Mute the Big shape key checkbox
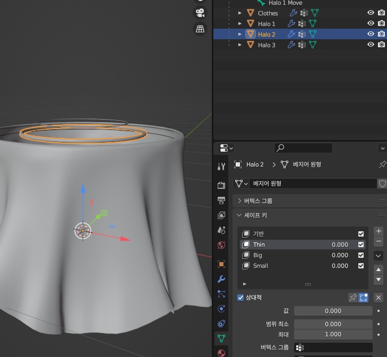The image size is (387, 357). pyautogui.click(x=361, y=255)
